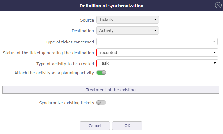Viewport: 223px width, 134px height.
Task: Click the activity type field showing Task
Action: pos(154,63)
